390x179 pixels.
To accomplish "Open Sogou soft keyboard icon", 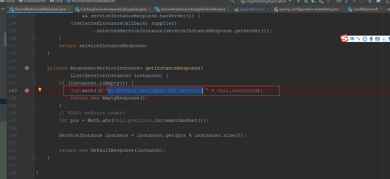I will 378,39.
